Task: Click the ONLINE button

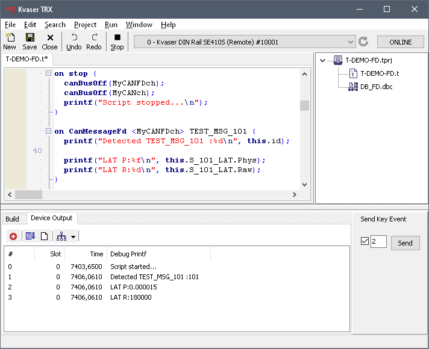Action: coord(400,42)
